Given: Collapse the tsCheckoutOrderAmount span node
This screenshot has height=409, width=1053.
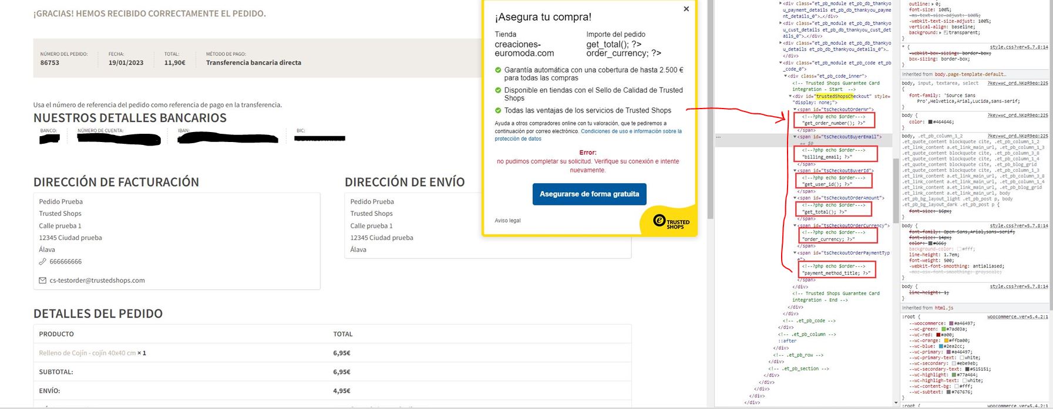Looking at the screenshot, I should coord(795,198).
